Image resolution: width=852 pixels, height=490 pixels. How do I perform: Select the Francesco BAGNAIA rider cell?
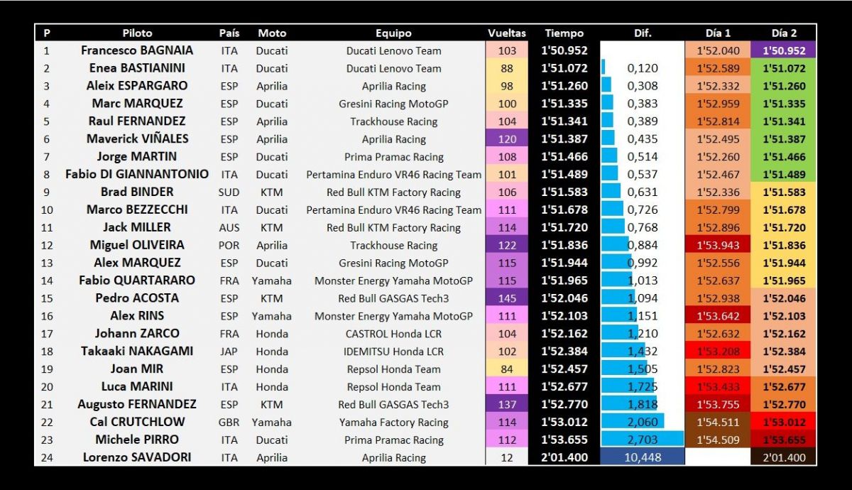click(x=137, y=50)
